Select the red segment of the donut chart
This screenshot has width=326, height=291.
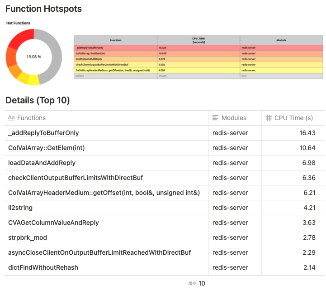click(x=22, y=39)
